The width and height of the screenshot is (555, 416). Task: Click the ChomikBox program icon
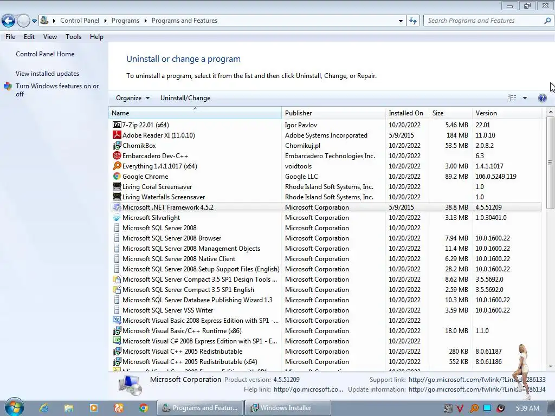[117, 145]
